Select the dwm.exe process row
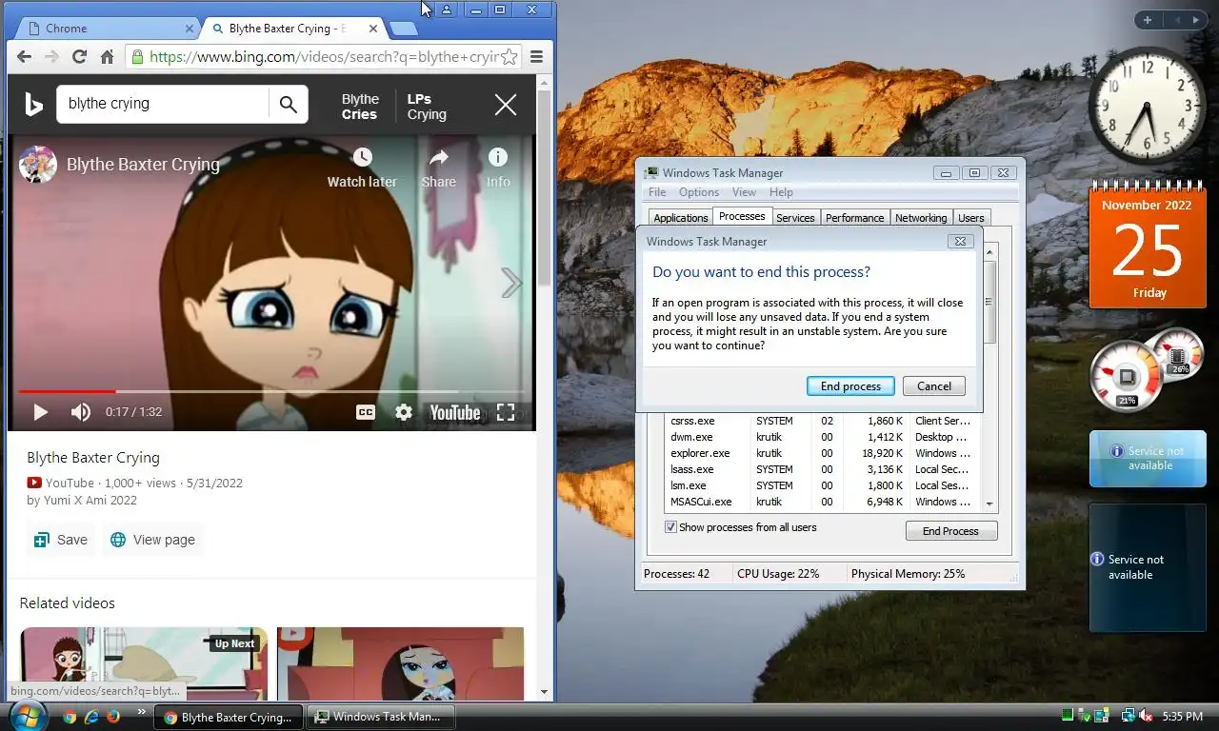The width and height of the screenshot is (1219, 731). coord(823,438)
